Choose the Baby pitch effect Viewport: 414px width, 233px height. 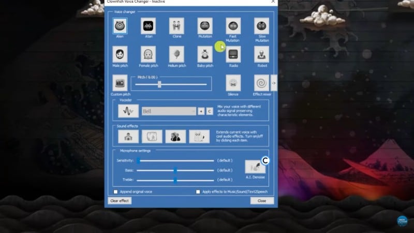pyautogui.click(x=205, y=54)
